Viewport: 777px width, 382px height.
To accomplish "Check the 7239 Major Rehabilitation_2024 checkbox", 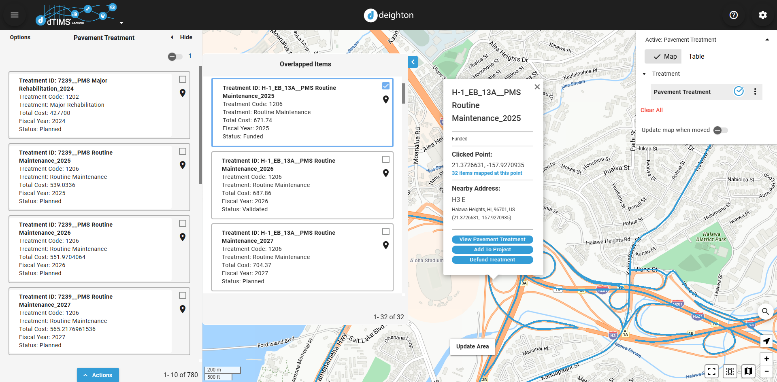I will click(x=183, y=79).
